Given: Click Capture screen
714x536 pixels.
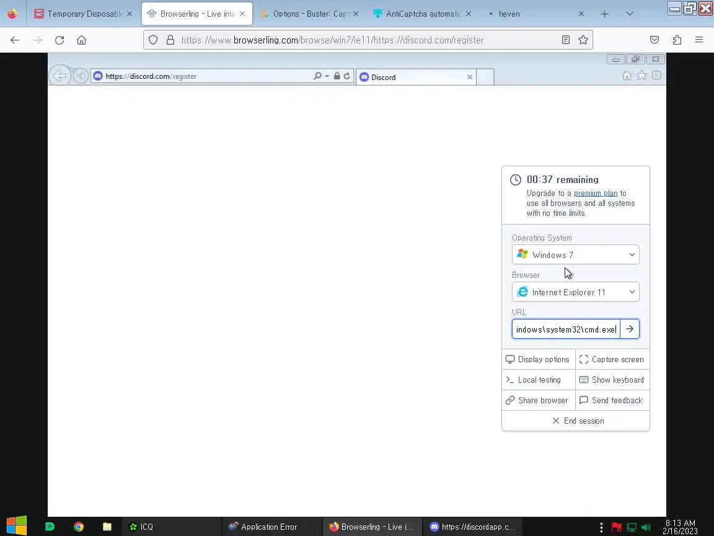Looking at the screenshot, I should tap(612, 360).
